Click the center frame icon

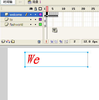pyautogui.click(x=46, y=41)
